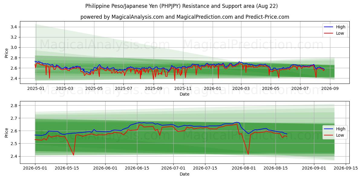
Task: Click the top chart x-axis tick '2025-01'
Action: pyautogui.click(x=36, y=88)
